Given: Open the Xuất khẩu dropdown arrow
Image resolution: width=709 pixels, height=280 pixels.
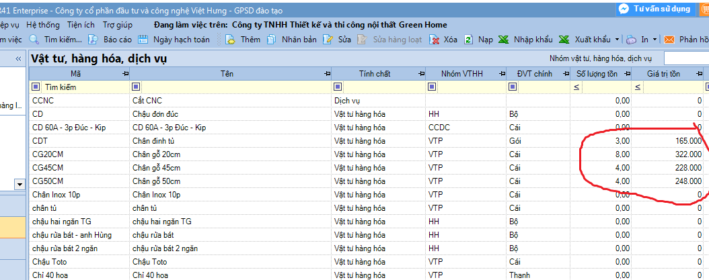Looking at the screenshot, I should (x=617, y=40).
